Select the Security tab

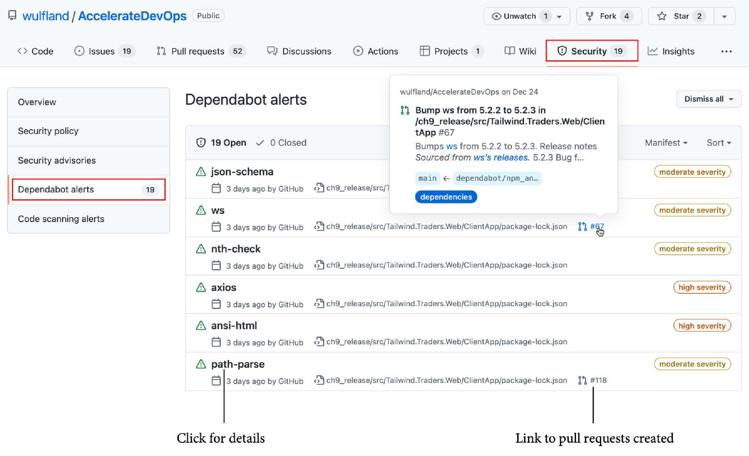pos(592,51)
